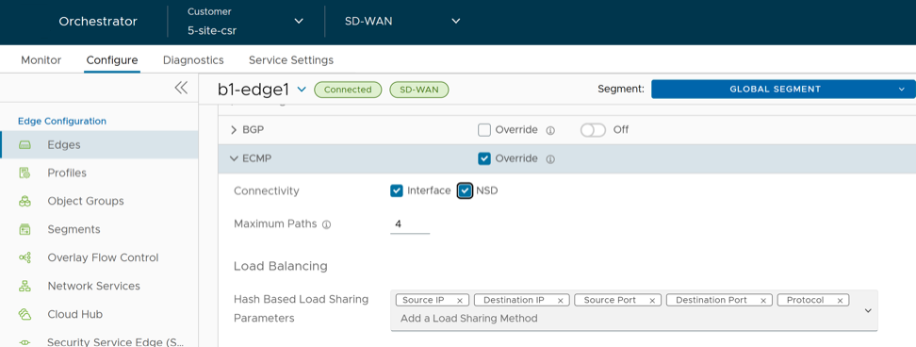Click the Cloud Hub icon
The image size is (916, 347).
click(x=25, y=314)
